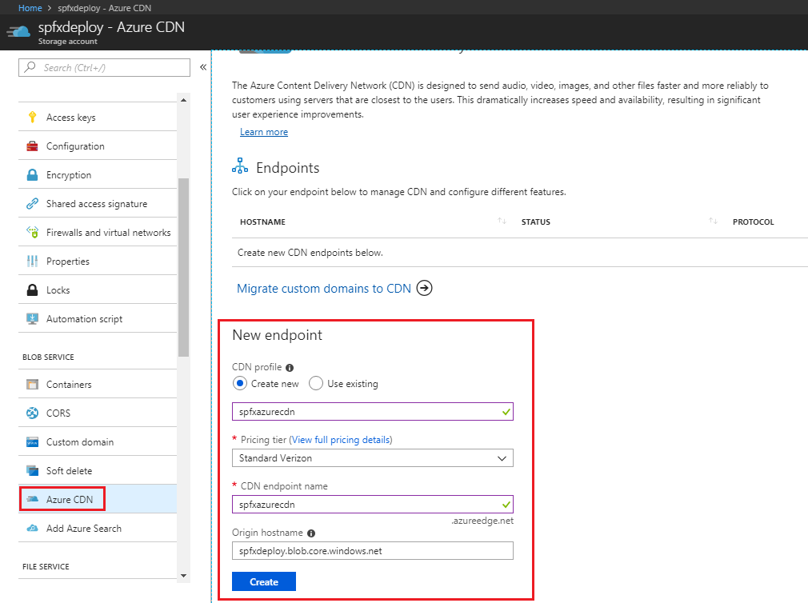
Task: Click the Access keys key icon
Action: [33, 118]
